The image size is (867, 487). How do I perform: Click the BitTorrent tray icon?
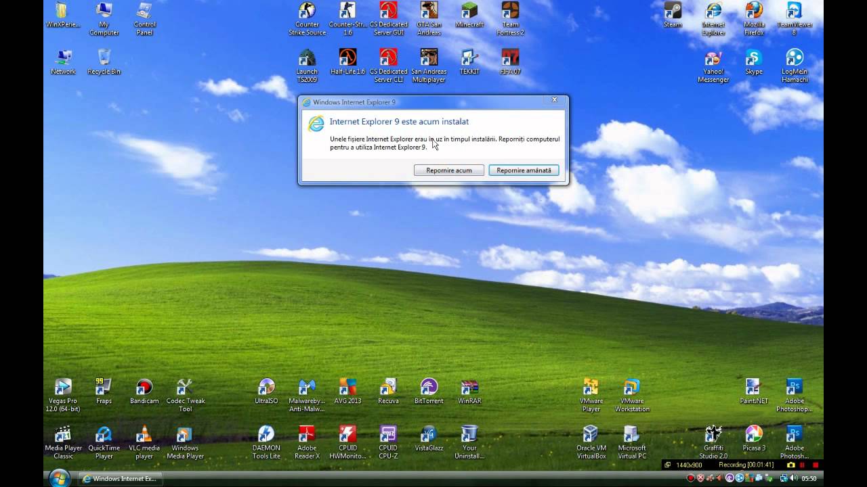(729, 478)
